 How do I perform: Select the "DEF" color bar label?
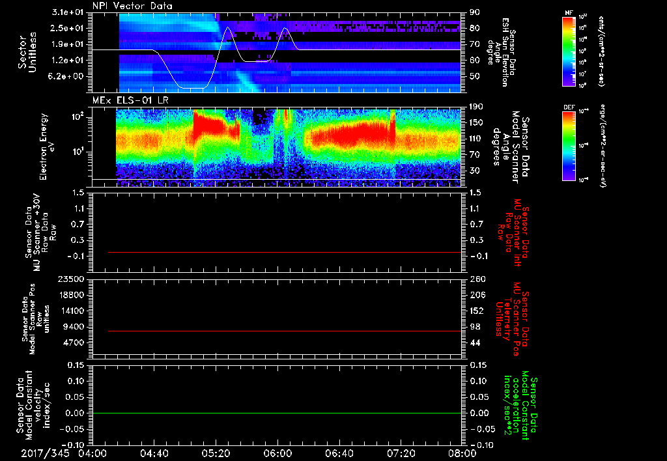tap(569, 107)
